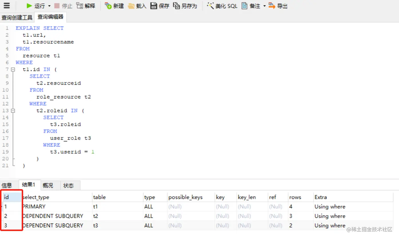
Task: Open the 备注 note tool
Action: (251, 6)
